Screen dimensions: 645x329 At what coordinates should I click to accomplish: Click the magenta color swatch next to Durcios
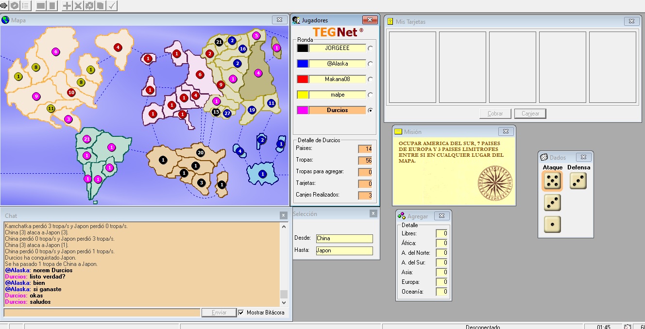coord(303,110)
